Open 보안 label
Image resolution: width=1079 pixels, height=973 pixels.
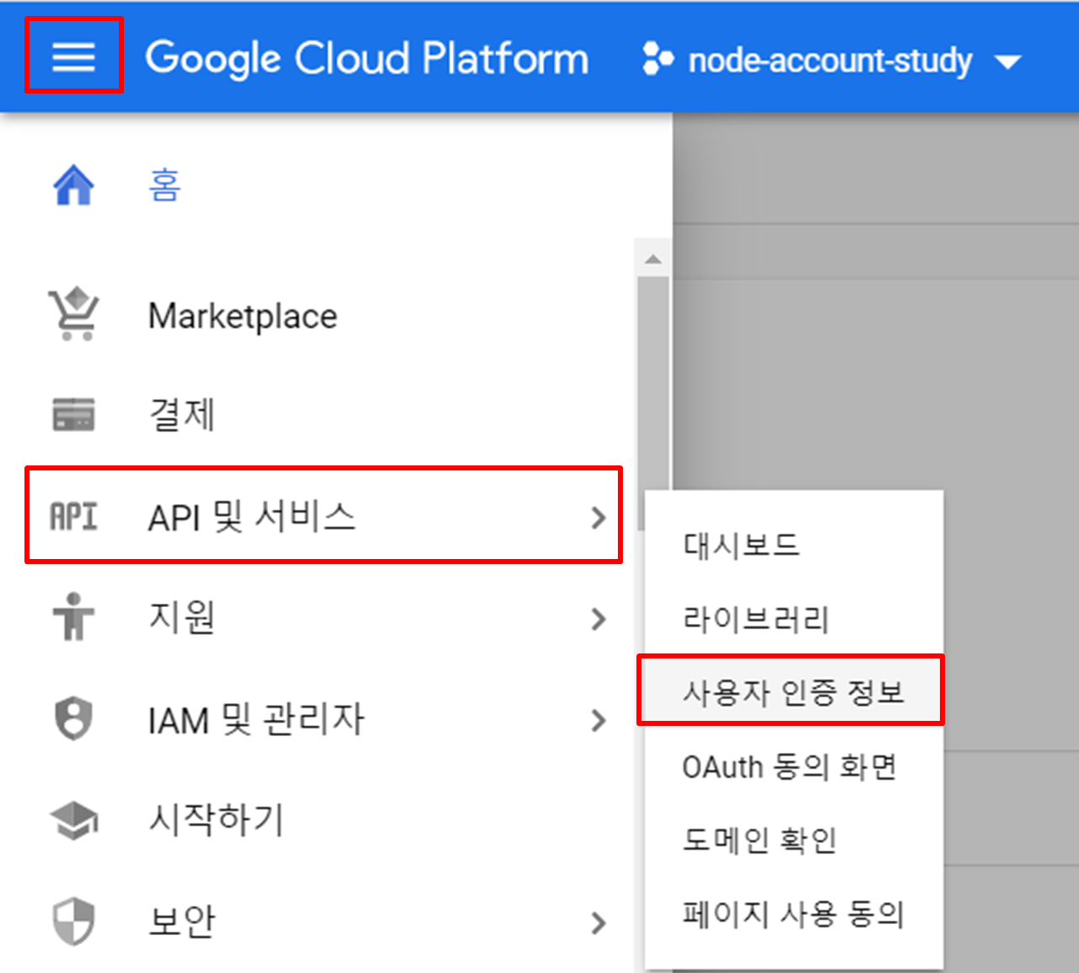pyautogui.click(x=182, y=922)
